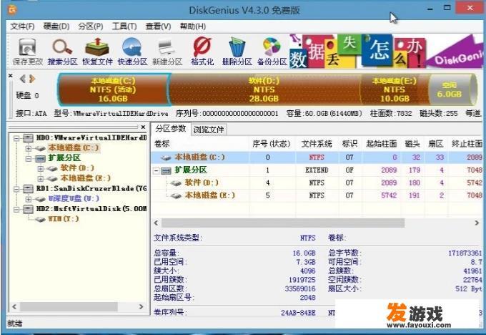Switch to the 分区参数 tab
486x335 pixels.
point(171,129)
